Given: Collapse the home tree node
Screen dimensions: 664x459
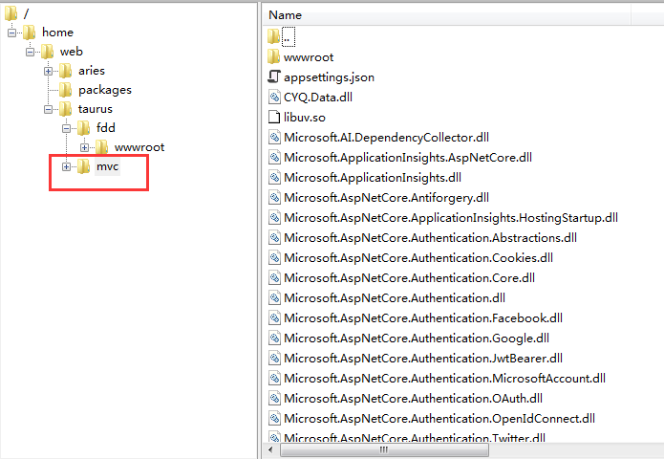Looking at the screenshot, I should [x=11, y=33].
